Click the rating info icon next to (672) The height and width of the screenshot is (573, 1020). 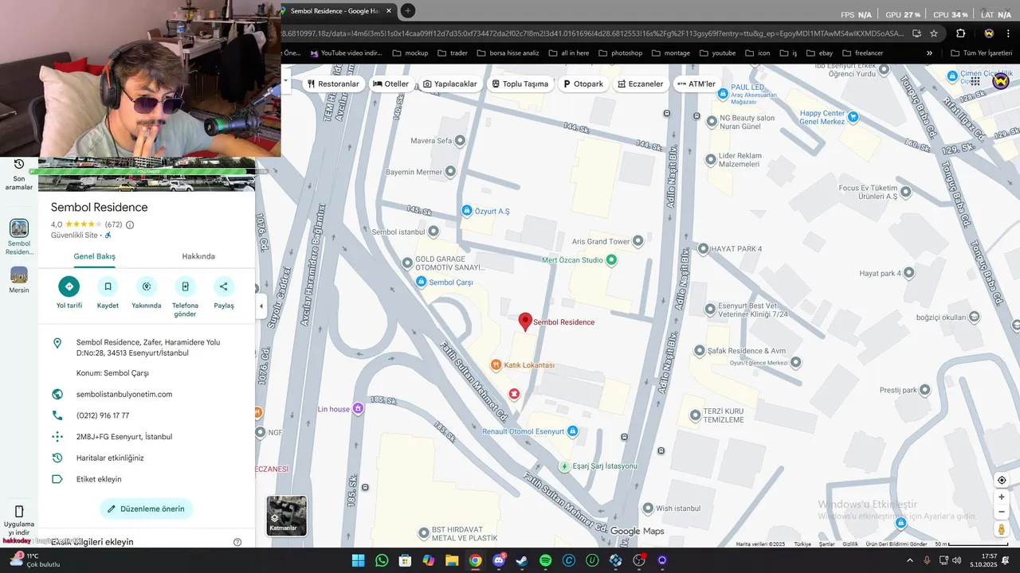130,224
